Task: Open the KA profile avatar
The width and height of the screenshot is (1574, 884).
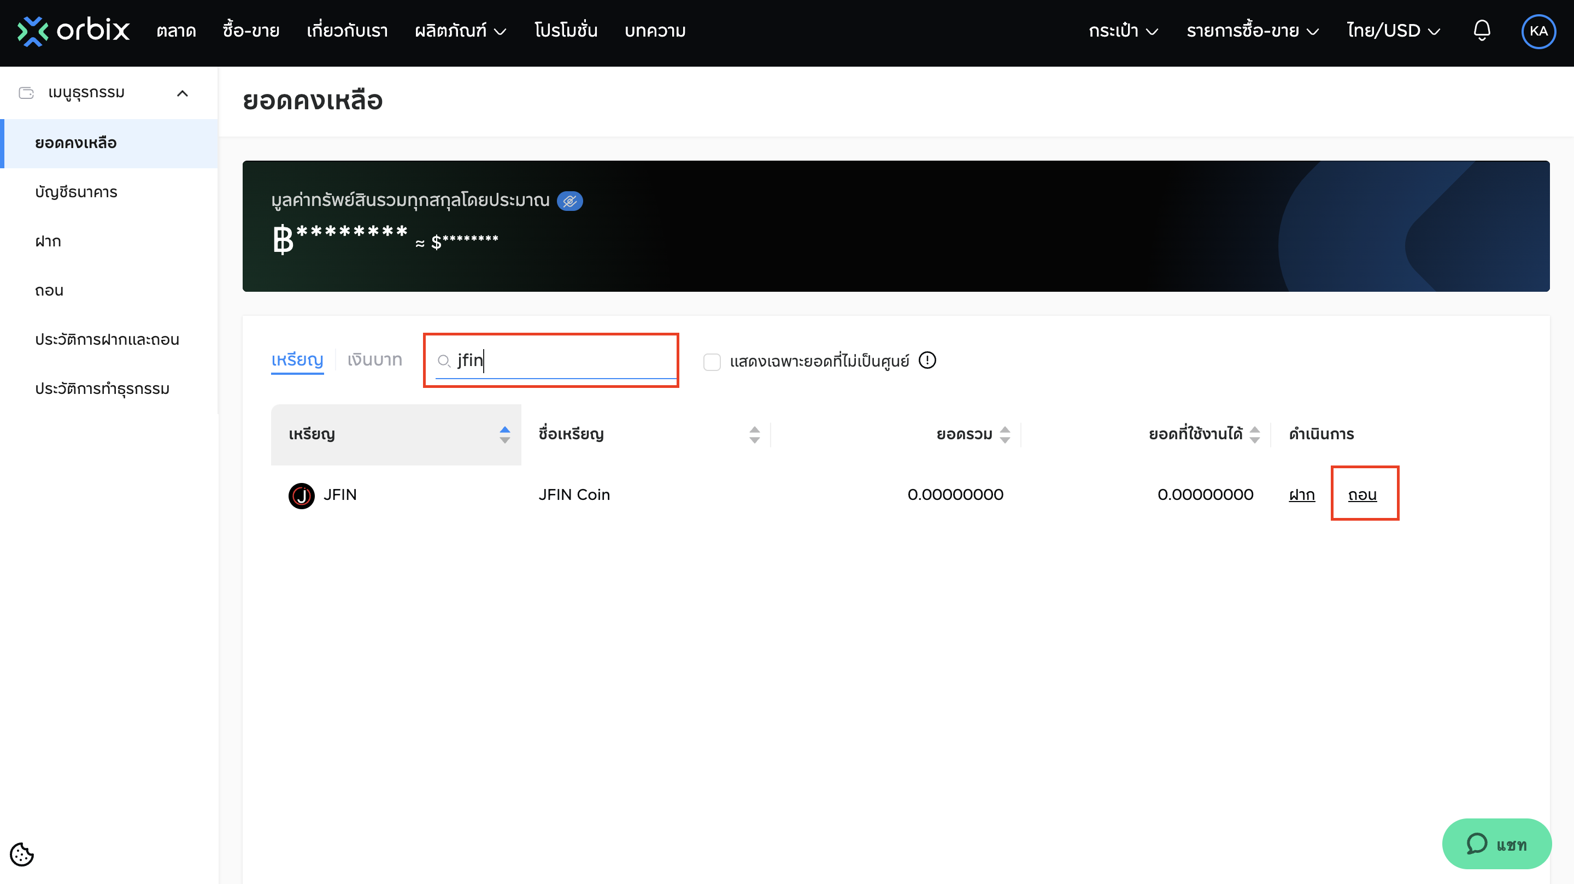Action: coord(1538,31)
